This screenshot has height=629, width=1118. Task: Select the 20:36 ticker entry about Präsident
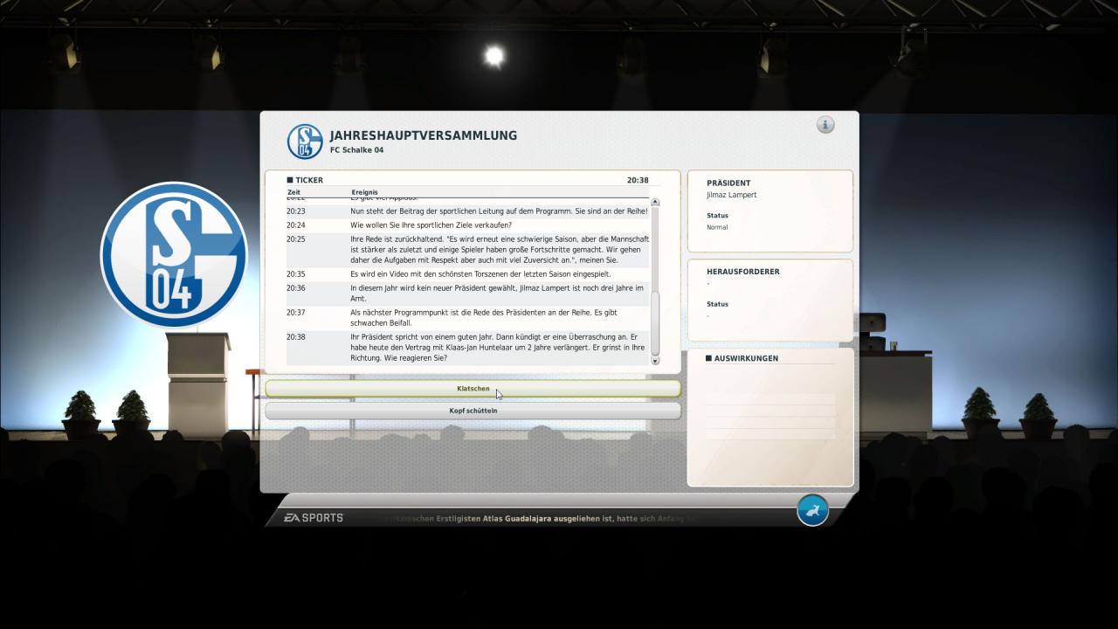467,294
